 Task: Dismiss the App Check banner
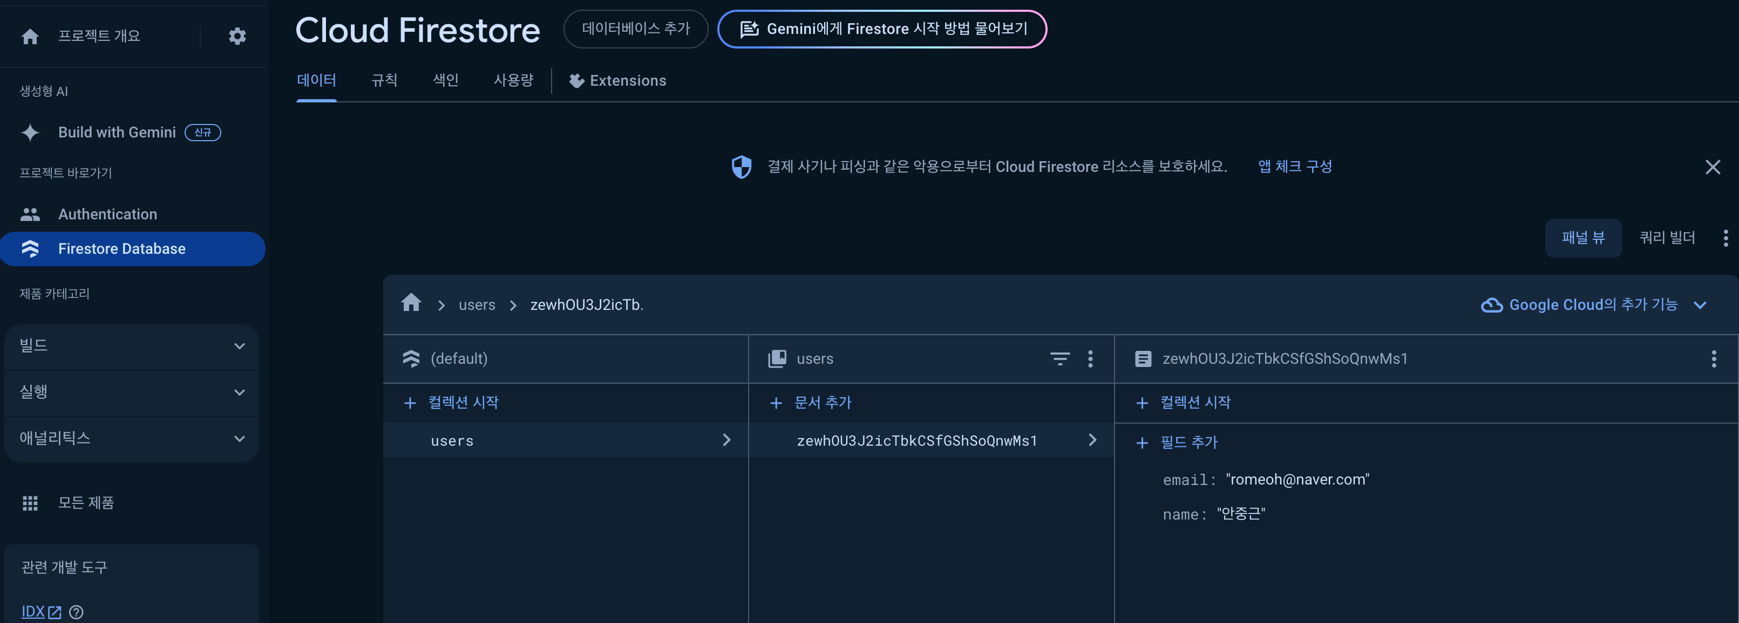[1712, 167]
